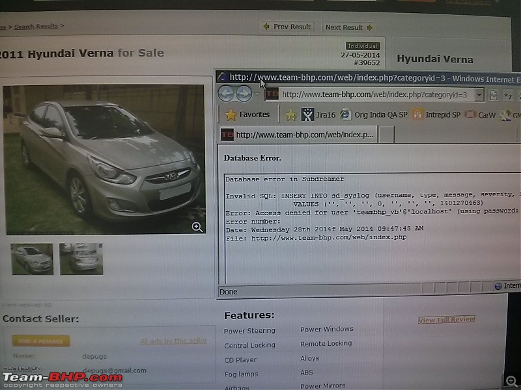The image size is (521, 390).
Task: Click the CD Player feature
Action: [240, 360]
